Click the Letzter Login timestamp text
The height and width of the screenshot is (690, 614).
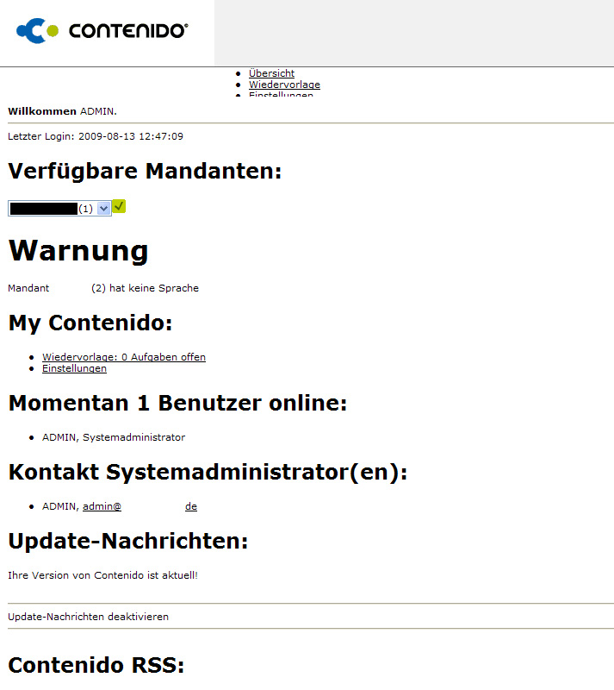(95, 136)
